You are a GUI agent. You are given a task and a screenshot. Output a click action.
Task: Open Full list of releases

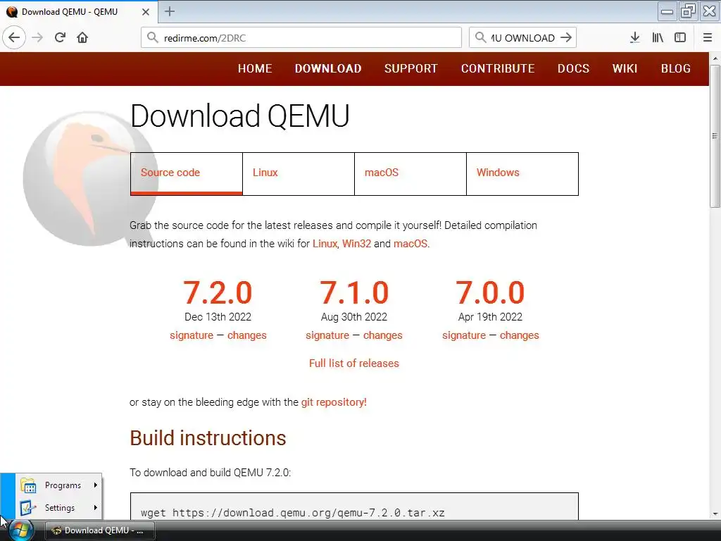pyautogui.click(x=354, y=363)
